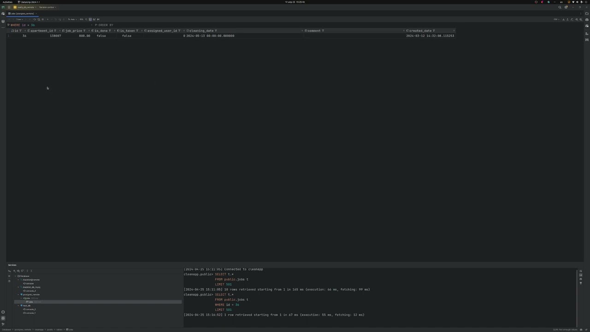Image resolution: width=590 pixels, height=332 pixels.
Task: Select the created_date cell value
Action: (x=430, y=36)
